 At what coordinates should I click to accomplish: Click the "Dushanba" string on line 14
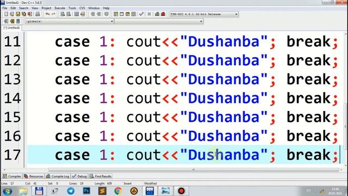click(x=224, y=98)
